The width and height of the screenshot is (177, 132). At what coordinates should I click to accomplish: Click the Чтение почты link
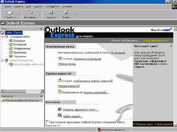pyautogui.click(x=67, y=64)
